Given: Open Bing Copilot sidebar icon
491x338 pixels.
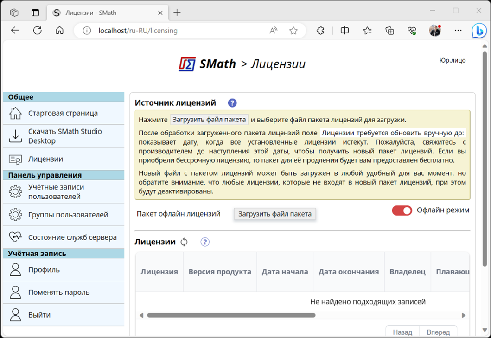Looking at the screenshot, I should (479, 31).
